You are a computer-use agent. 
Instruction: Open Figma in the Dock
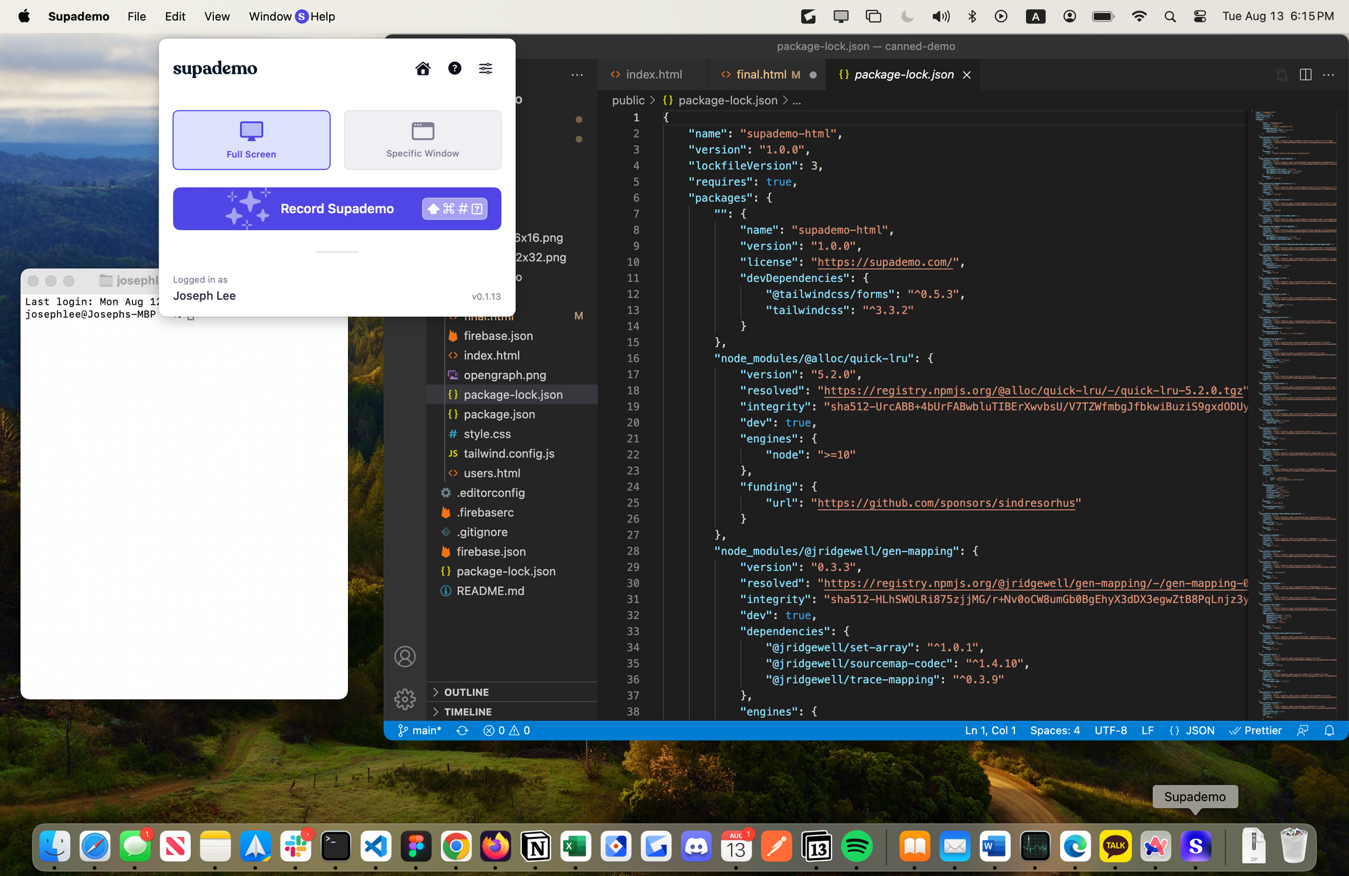415,846
